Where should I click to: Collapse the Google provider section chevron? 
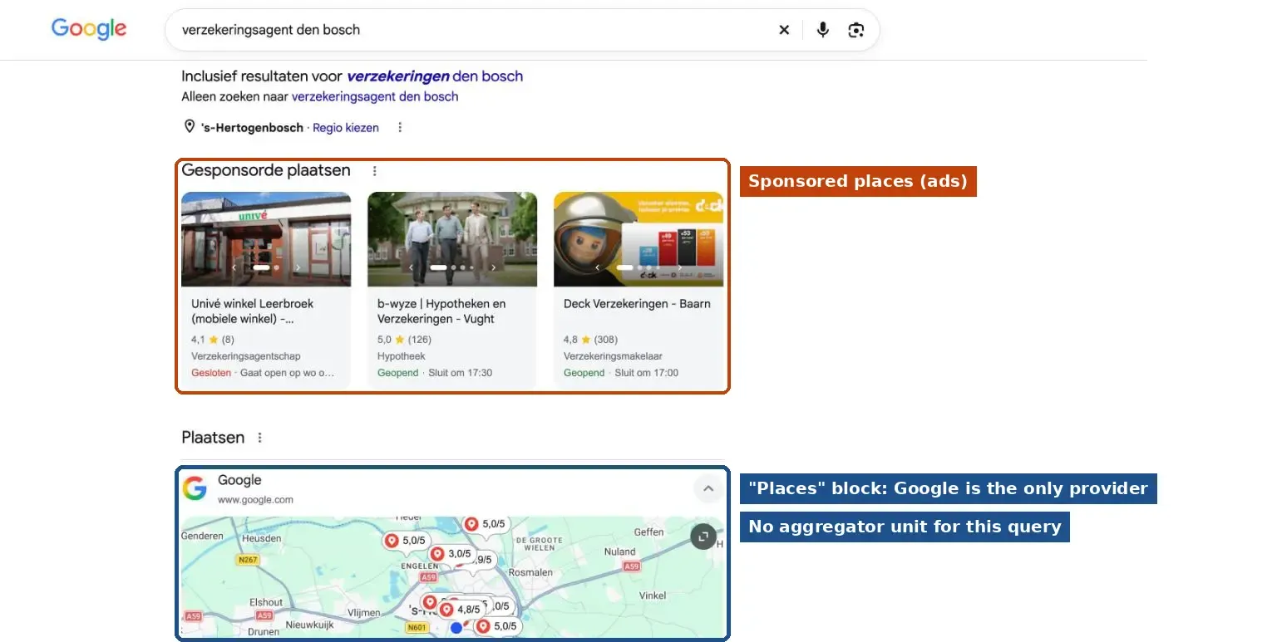pyautogui.click(x=708, y=489)
